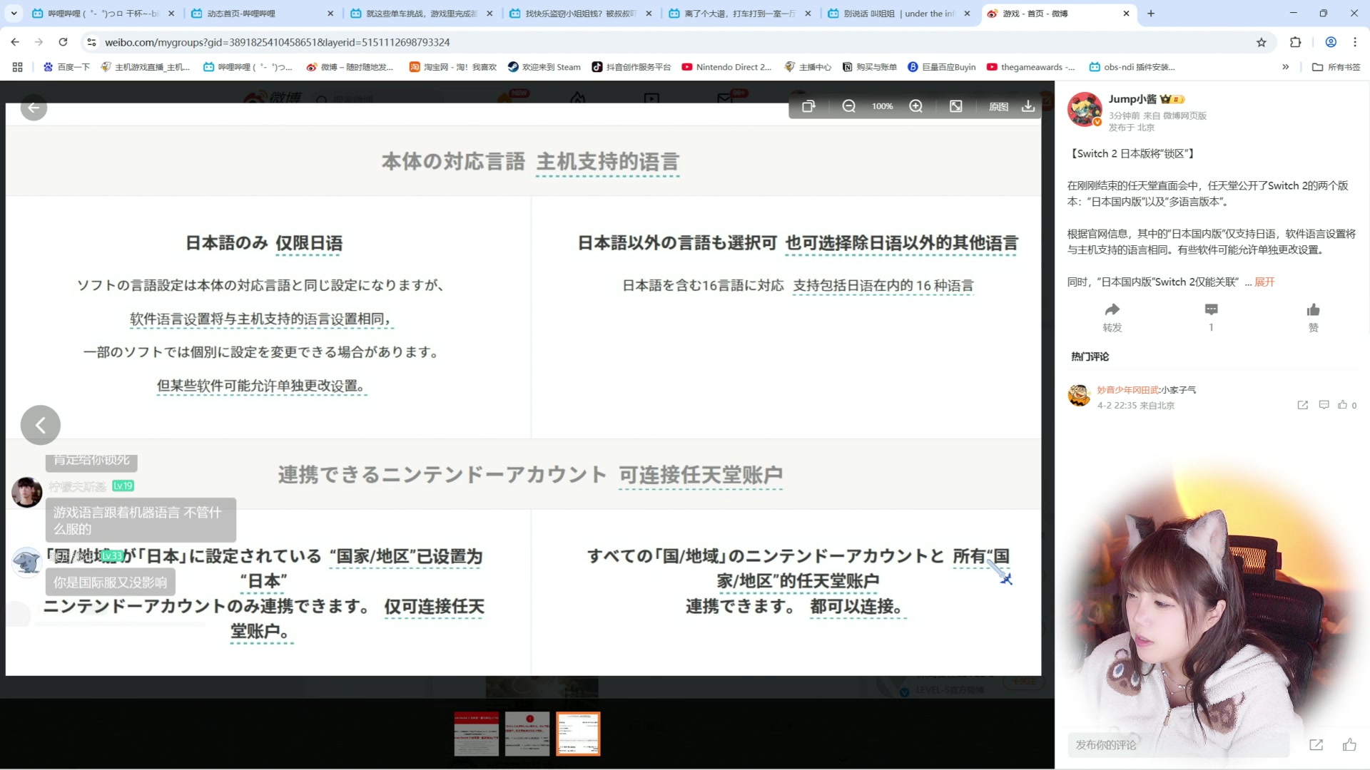
Task: Go back in browser history
Action: (15, 42)
